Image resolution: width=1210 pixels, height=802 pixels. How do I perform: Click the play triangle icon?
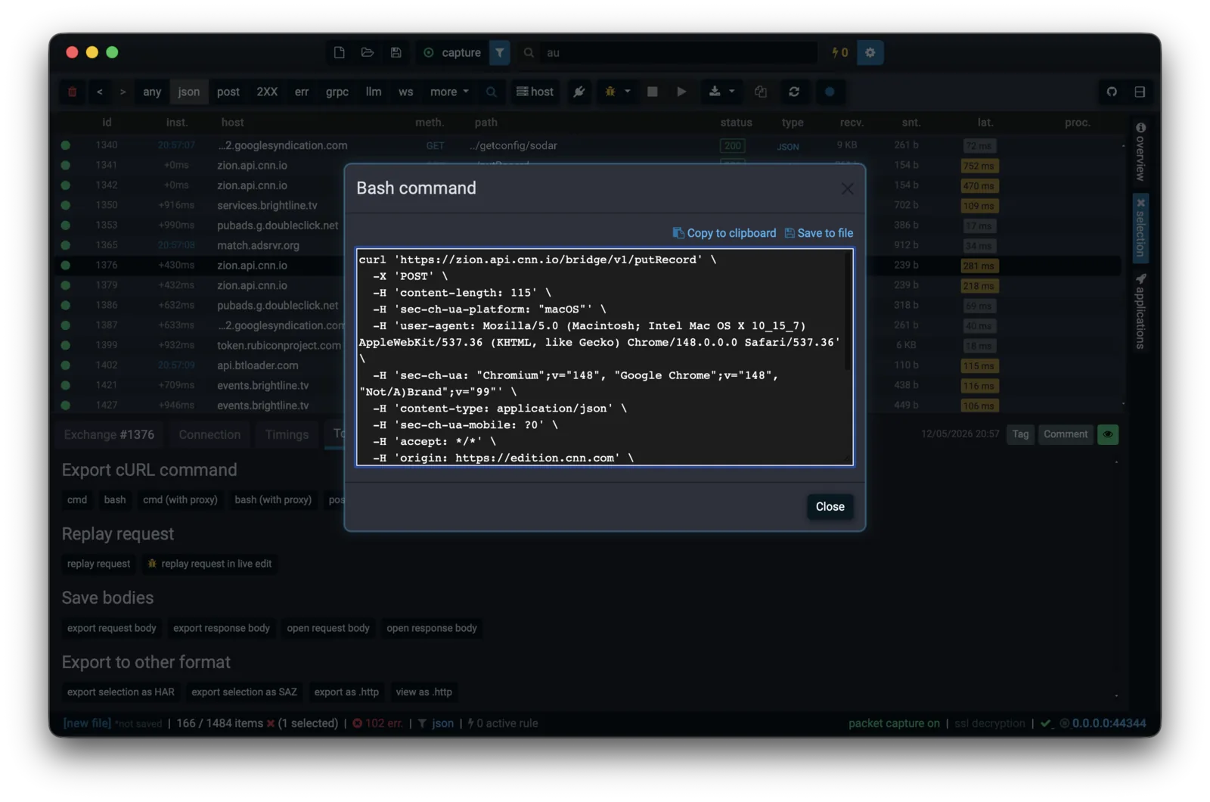click(x=681, y=92)
